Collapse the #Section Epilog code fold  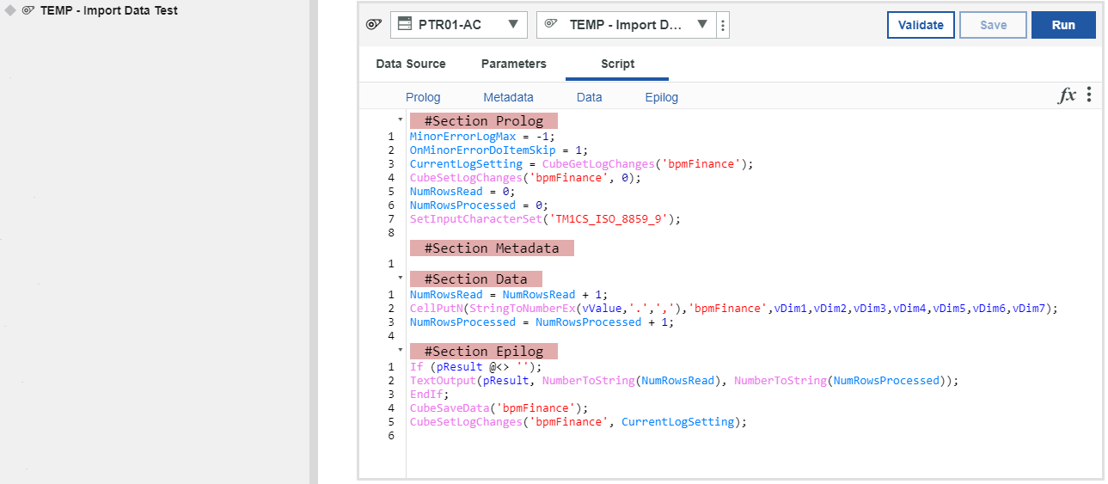(400, 350)
